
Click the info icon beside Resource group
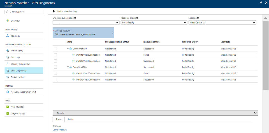coord(137,18)
